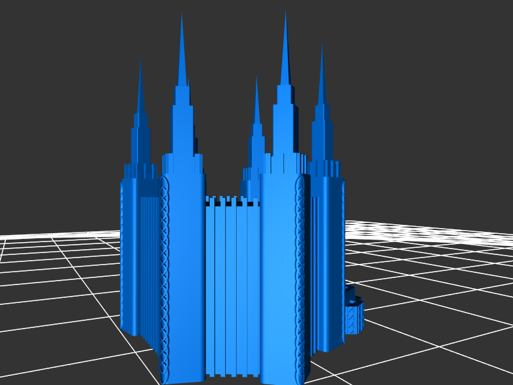Screen dimensions: 513x385
Task: Select the crenellated top of center wall
Action: pyautogui.click(x=232, y=201)
